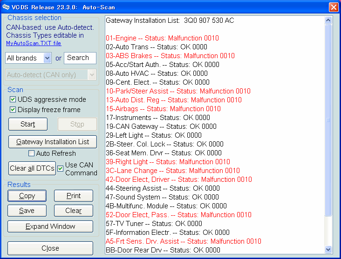
Task: Print the scan results
Action: click(74, 196)
